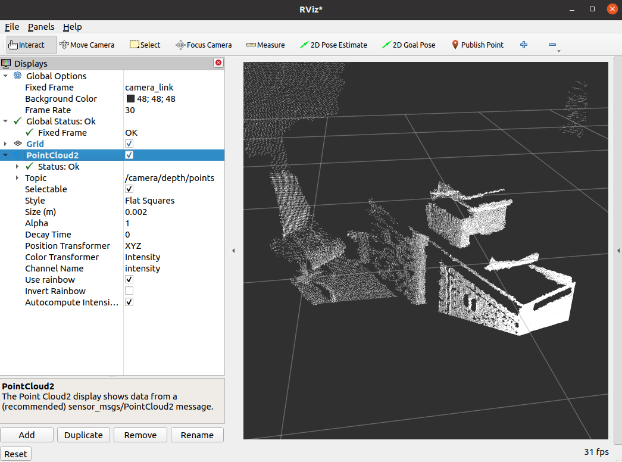Click the Global Status green checkmark icon
The height and width of the screenshot is (462, 622).
pyautogui.click(x=17, y=121)
